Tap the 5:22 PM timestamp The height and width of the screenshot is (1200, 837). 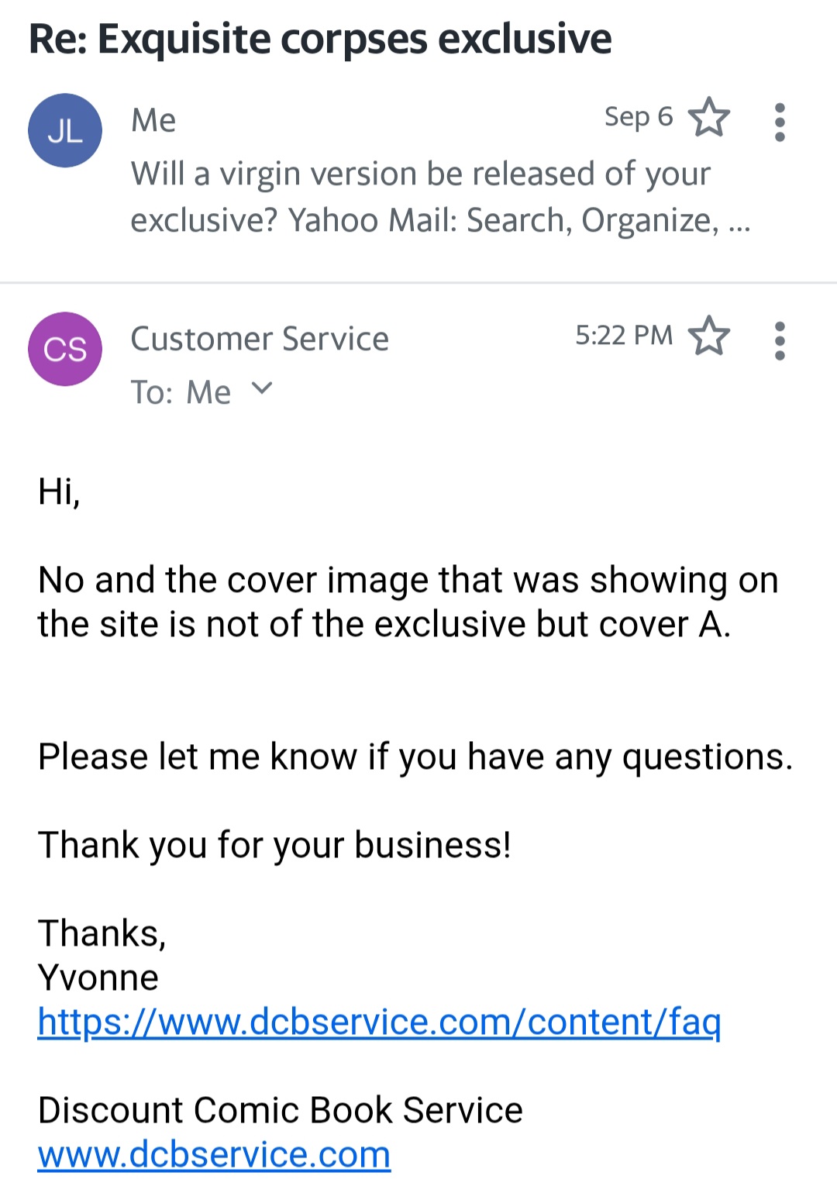[624, 335]
